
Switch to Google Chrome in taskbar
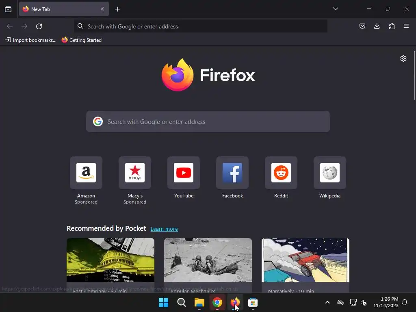[x=217, y=302]
